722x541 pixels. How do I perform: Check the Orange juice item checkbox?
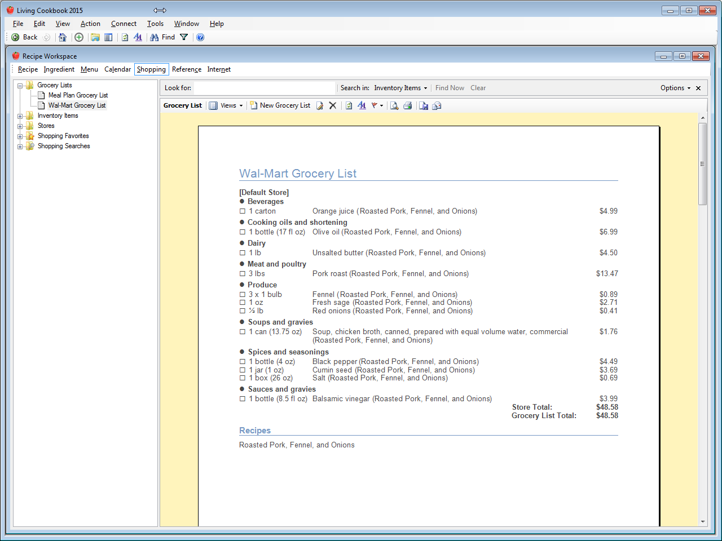(x=243, y=211)
